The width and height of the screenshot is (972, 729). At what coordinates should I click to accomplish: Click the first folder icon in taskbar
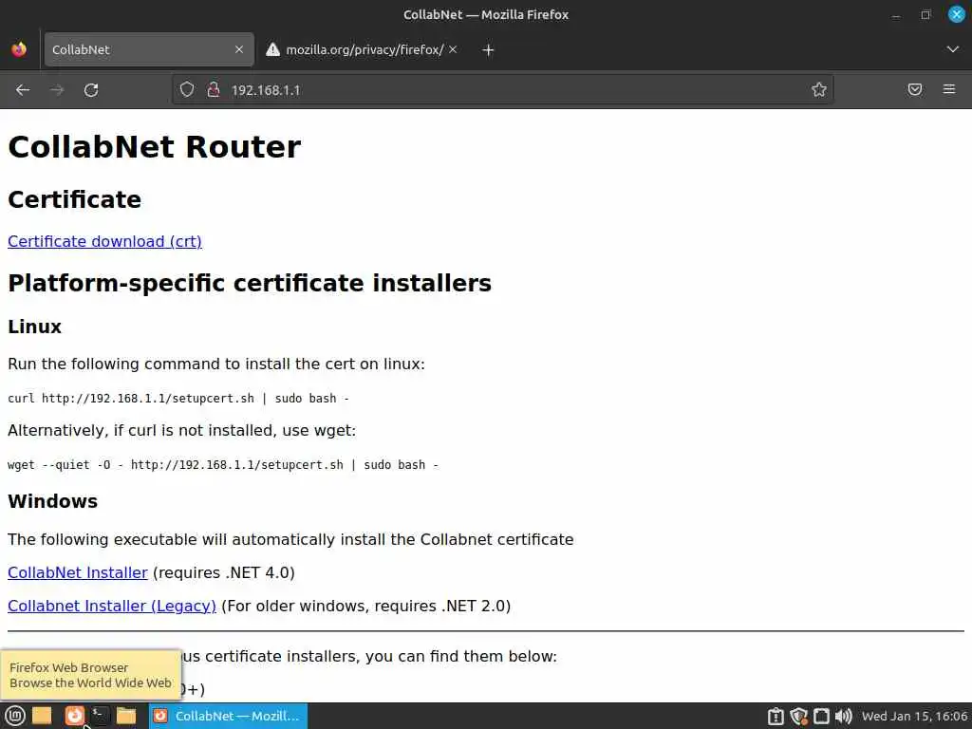(42, 716)
